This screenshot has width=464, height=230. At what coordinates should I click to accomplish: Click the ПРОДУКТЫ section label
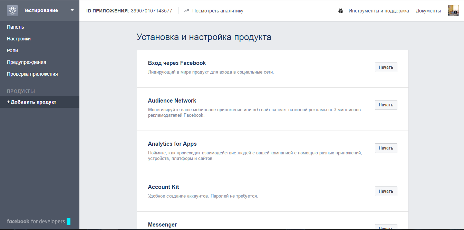coord(21,91)
